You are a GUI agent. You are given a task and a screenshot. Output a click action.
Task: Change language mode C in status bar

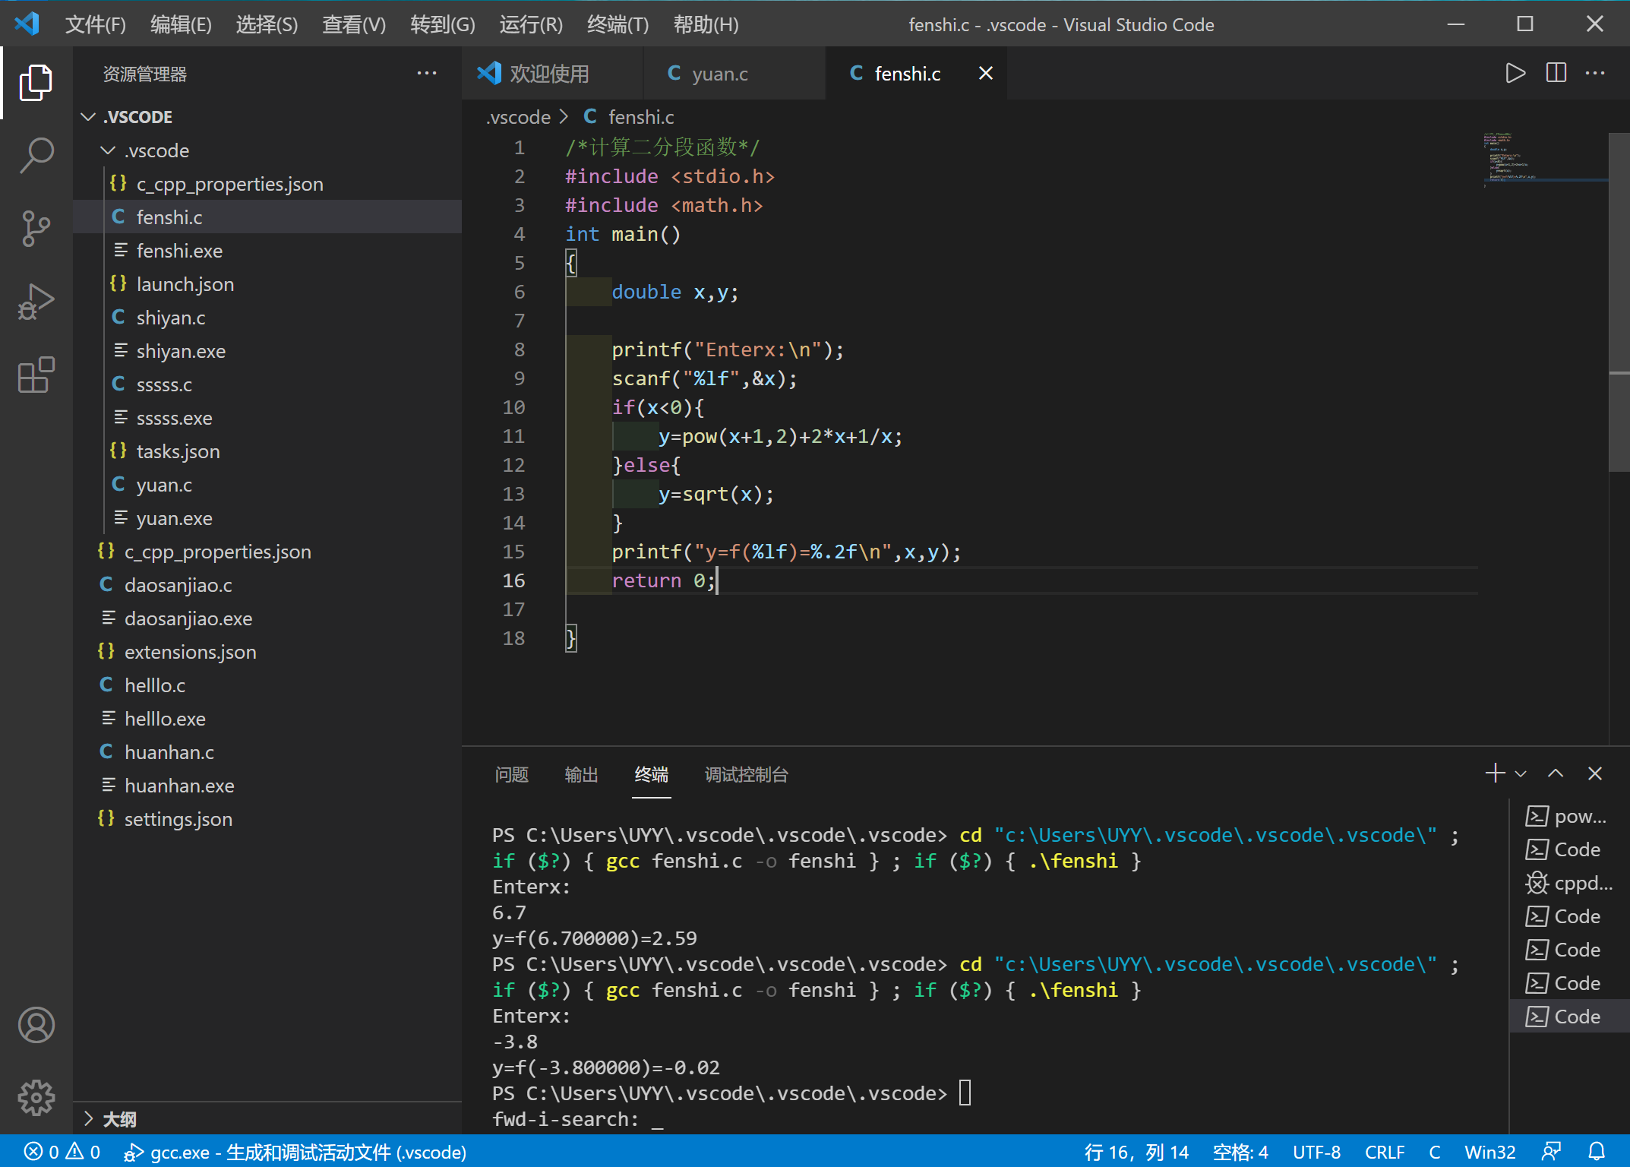pyautogui.click(x=1434, y=1152)
